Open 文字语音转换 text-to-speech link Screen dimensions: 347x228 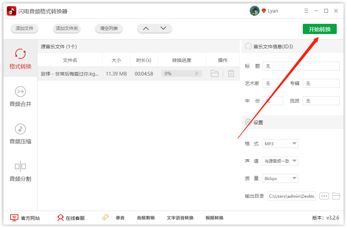pyautogui.click(x=180, y=218)
